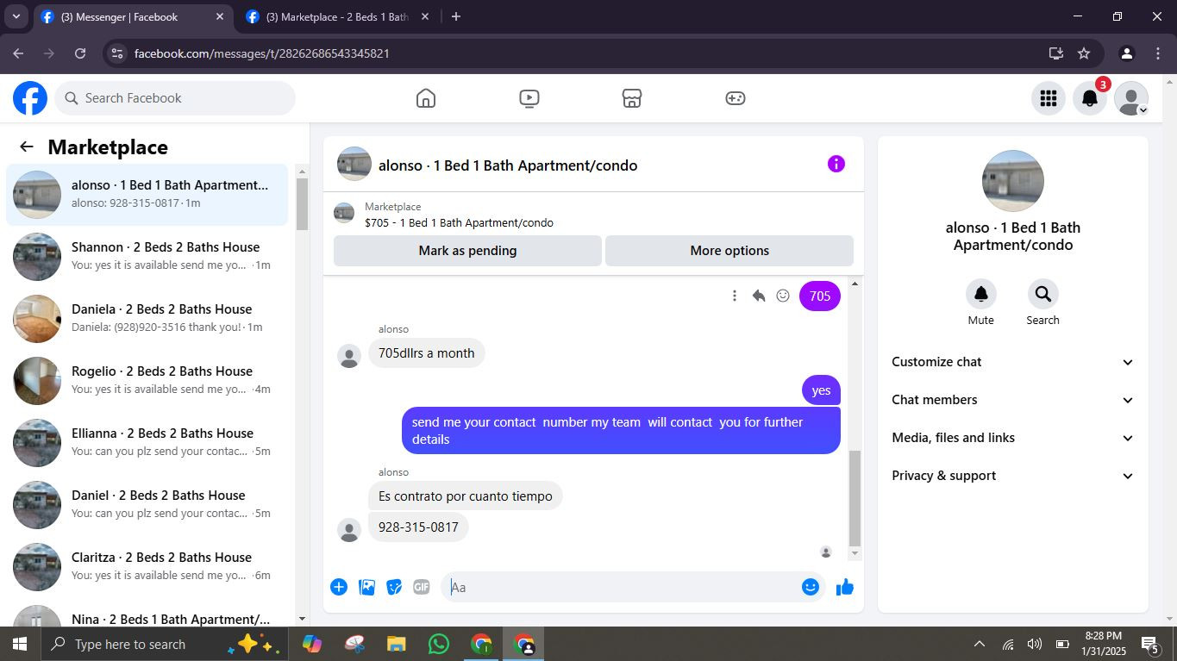This screenshot has height=661, width=1177.
Task: Select the alonso 1 Bed 1 Bath chat
Action: pyautogui.click(x=147, y=195)
